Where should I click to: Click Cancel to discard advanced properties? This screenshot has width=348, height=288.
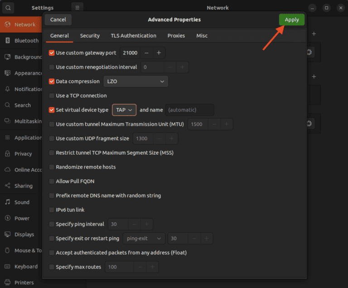(x=58, y=20)
